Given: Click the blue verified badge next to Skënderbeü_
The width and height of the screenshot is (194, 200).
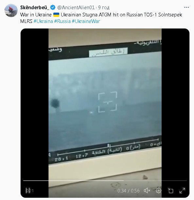Looking at the screenshot, I should click(53, 8).
